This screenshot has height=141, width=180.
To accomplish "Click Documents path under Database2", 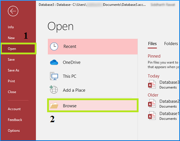I will tap(168, 107).
